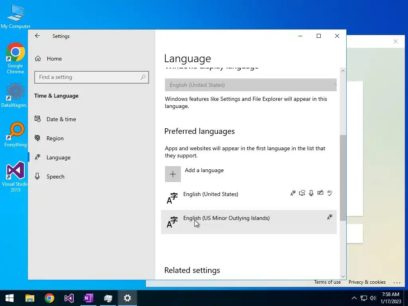Image resolution: width=408 pixels, height=306 pixels.
Task: Click Terms of use link in background window
Action: (x=328, y=282)
